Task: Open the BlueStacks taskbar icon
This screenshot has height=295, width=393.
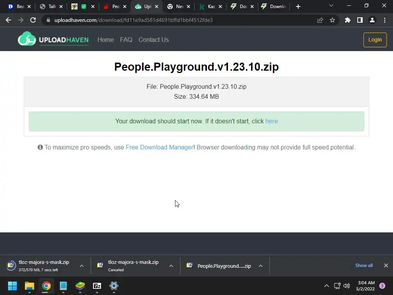Action: point(80,286)
